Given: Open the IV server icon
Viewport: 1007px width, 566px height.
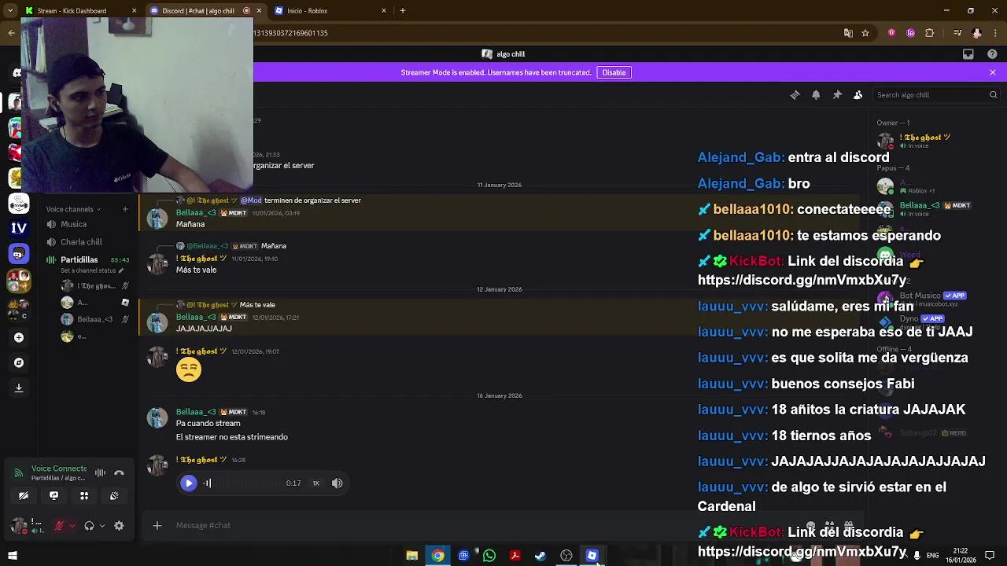Looking at the screenshot, I should click(19, 228).
